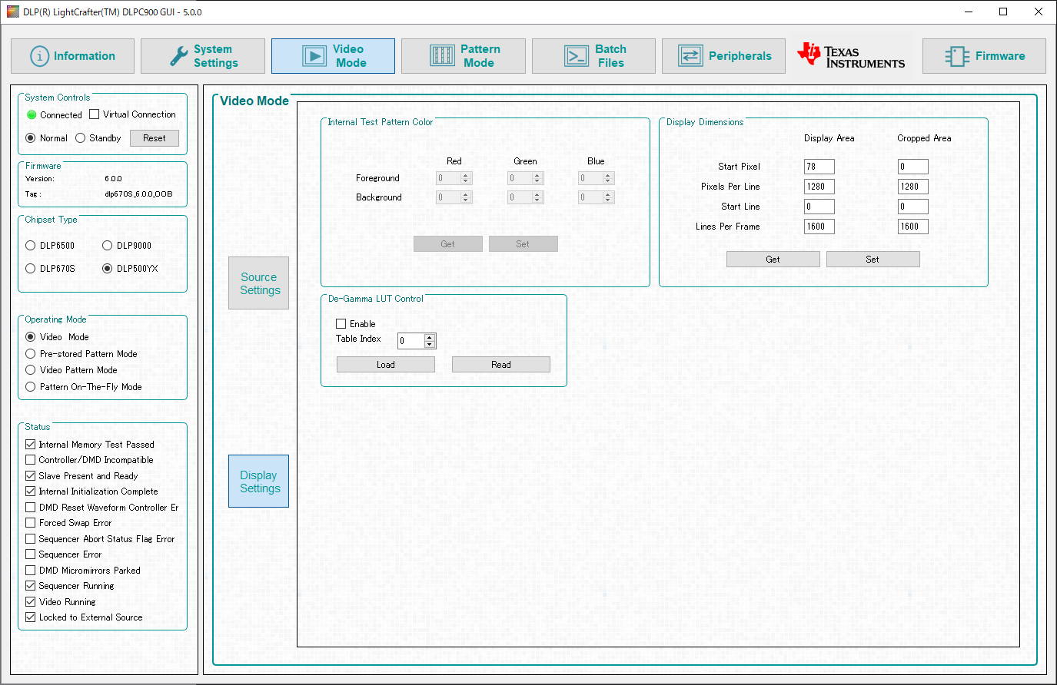Toggle Forced Swap Error checkbox
This screenshot has height=685, width=1057.
click(31, 523)
